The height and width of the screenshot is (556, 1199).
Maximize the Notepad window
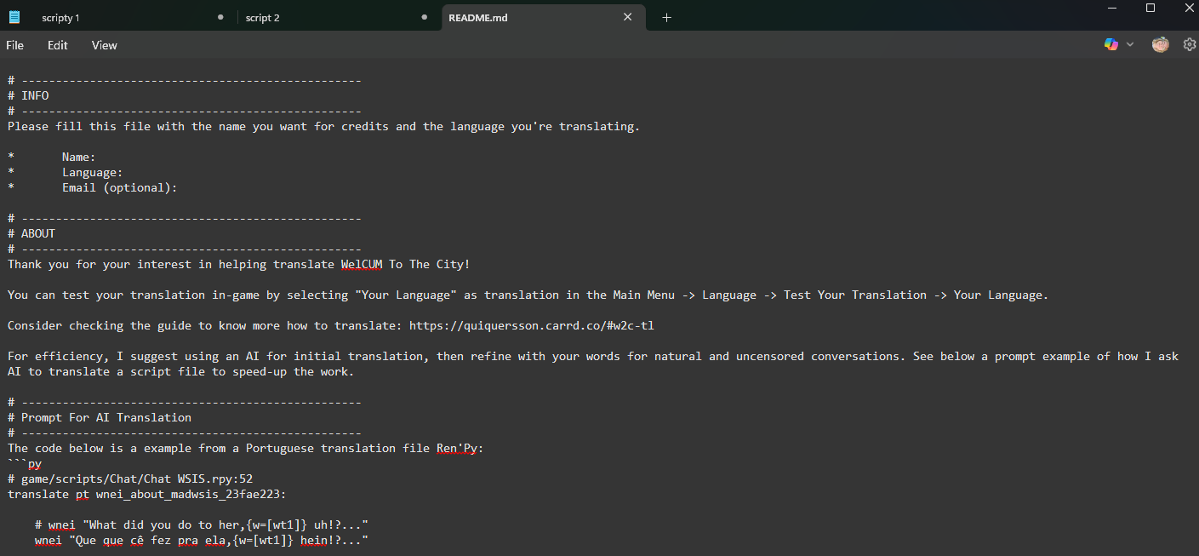[x=1150, y=8]
